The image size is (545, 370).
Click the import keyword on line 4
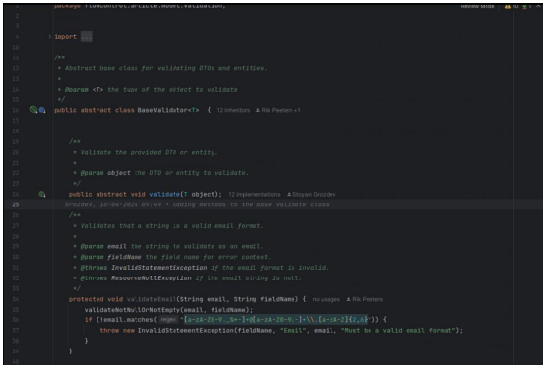point(65,36)
